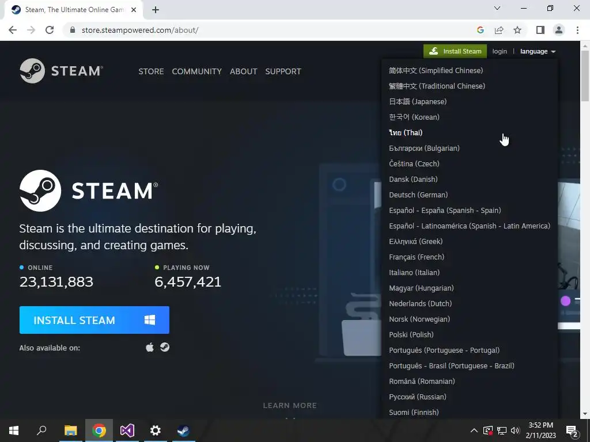590x442 pixels.
Task: Open Chrome's three-dot menu
Action: click(x=577, y=30)
